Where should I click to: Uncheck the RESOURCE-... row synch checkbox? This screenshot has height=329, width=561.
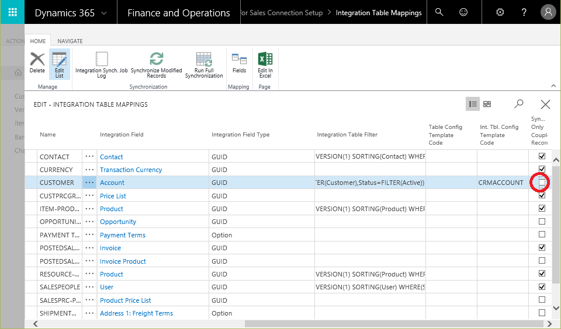(542, 274)
